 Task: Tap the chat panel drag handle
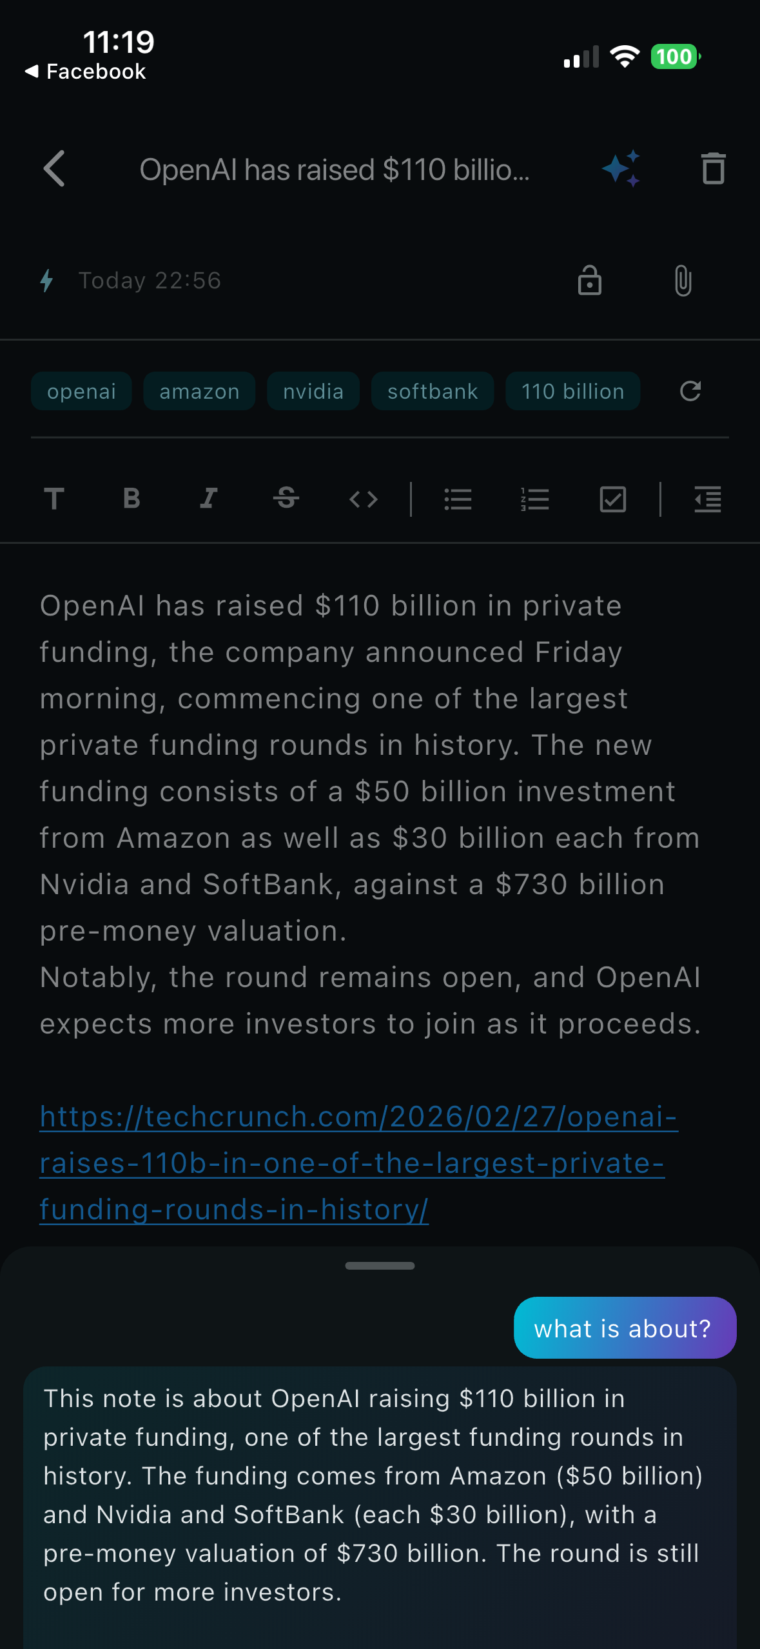pyautogui.click(x=380, y=1266)
